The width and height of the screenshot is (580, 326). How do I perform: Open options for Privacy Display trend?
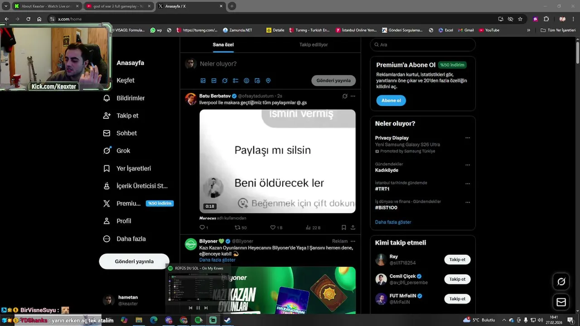(468, 138)
